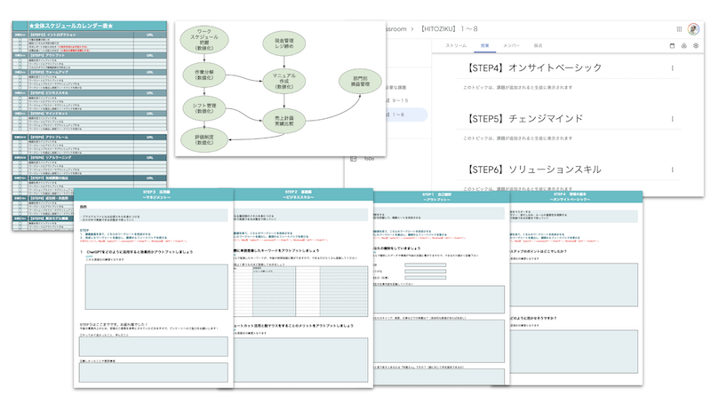711x395 pixels.
Task: Open three-dot menu for STEP5 チェンジマインド
Action: [672, 119]
